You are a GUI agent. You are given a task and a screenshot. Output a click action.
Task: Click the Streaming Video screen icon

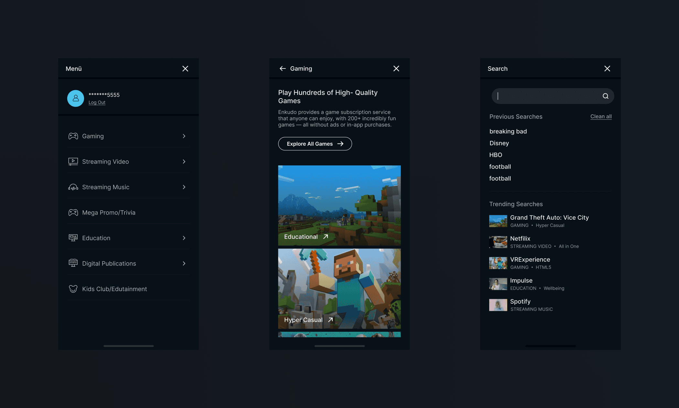point(73,162)
